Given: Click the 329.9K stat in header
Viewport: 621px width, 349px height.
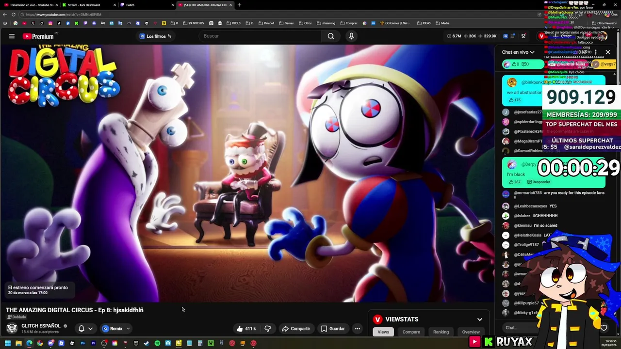Looking at the screenshot, I should (x=487, y=36).
